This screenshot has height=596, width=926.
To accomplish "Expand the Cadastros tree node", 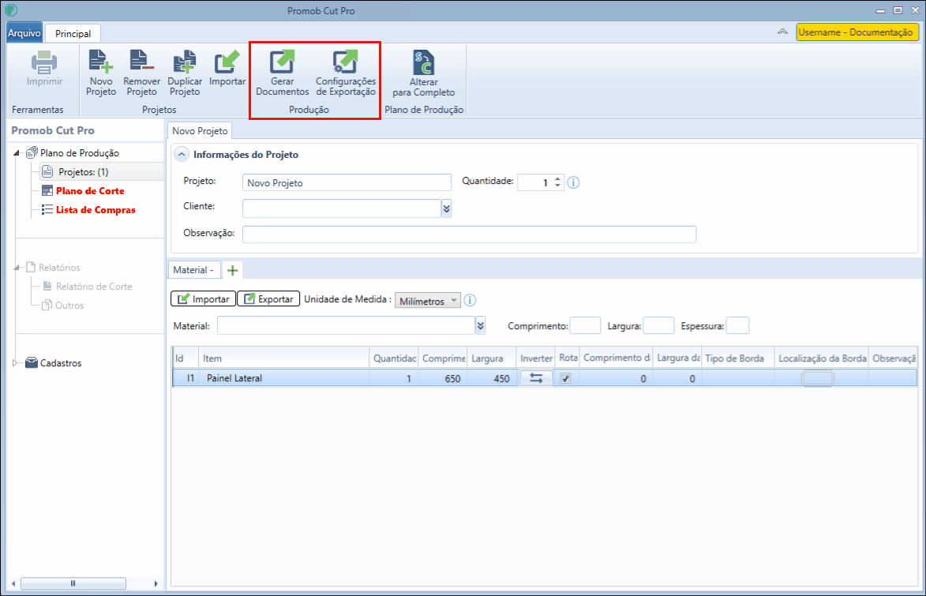I will coord(16,362).
